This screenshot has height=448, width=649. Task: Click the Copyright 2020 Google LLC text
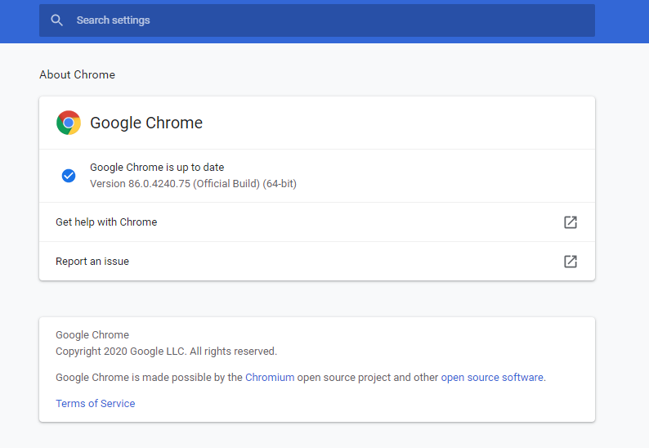(x=167, y=352)
